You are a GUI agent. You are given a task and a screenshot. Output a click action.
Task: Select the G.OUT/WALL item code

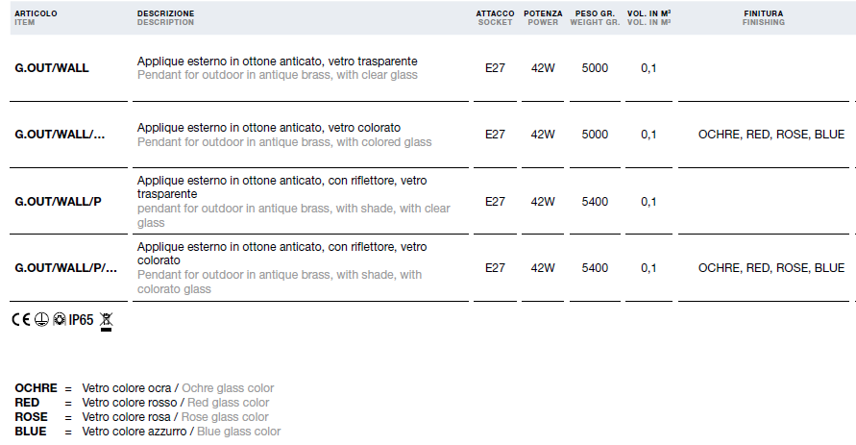pyautogui.click(x=51, y=68)
